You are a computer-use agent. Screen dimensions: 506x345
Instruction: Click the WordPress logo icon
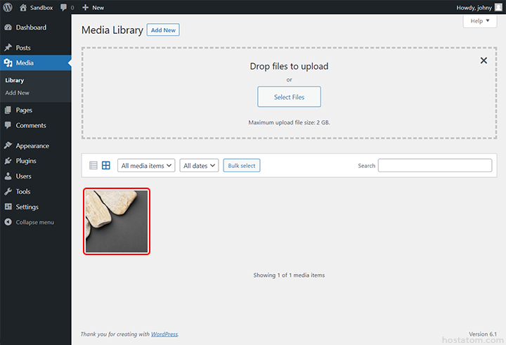7,7
